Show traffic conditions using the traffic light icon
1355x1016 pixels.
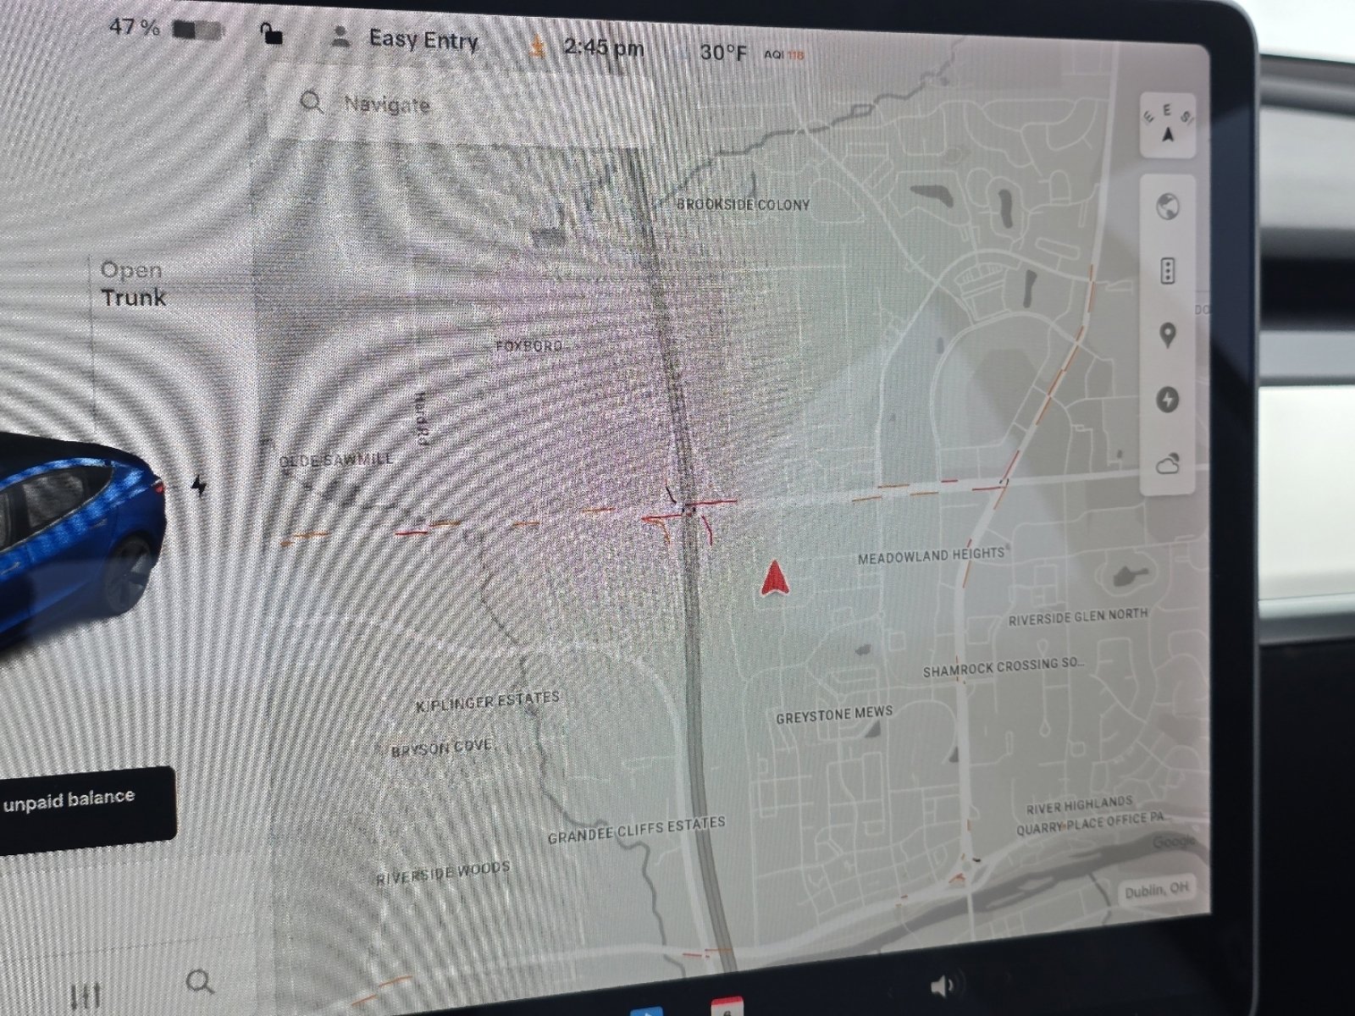point(1168,271)
